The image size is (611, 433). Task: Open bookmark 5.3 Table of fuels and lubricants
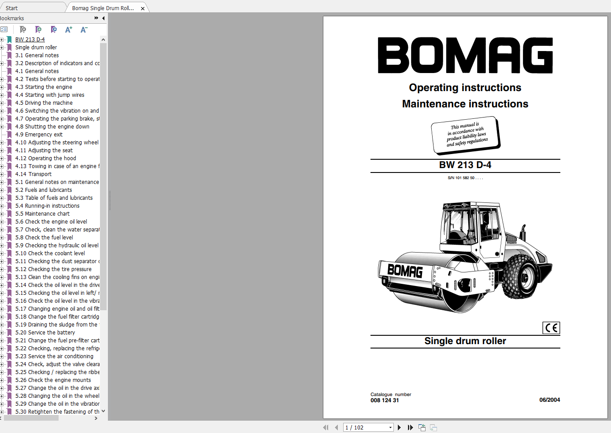pos(54,198)
